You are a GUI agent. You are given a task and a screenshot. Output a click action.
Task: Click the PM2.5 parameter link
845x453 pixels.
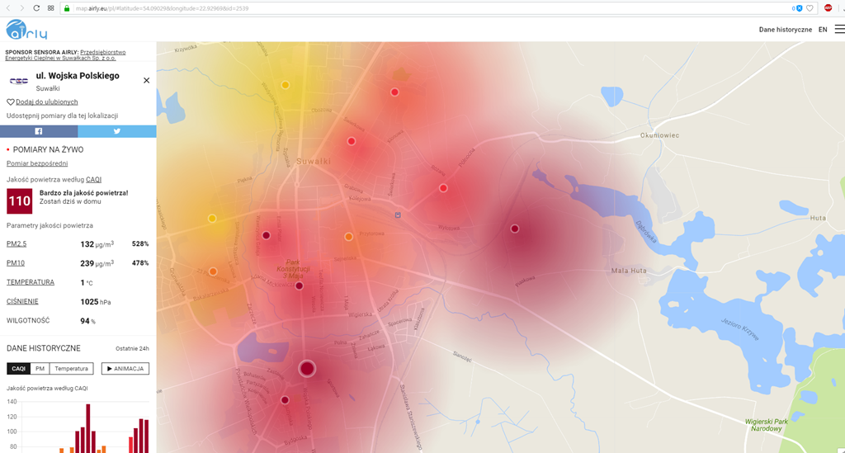click(17, 244)
